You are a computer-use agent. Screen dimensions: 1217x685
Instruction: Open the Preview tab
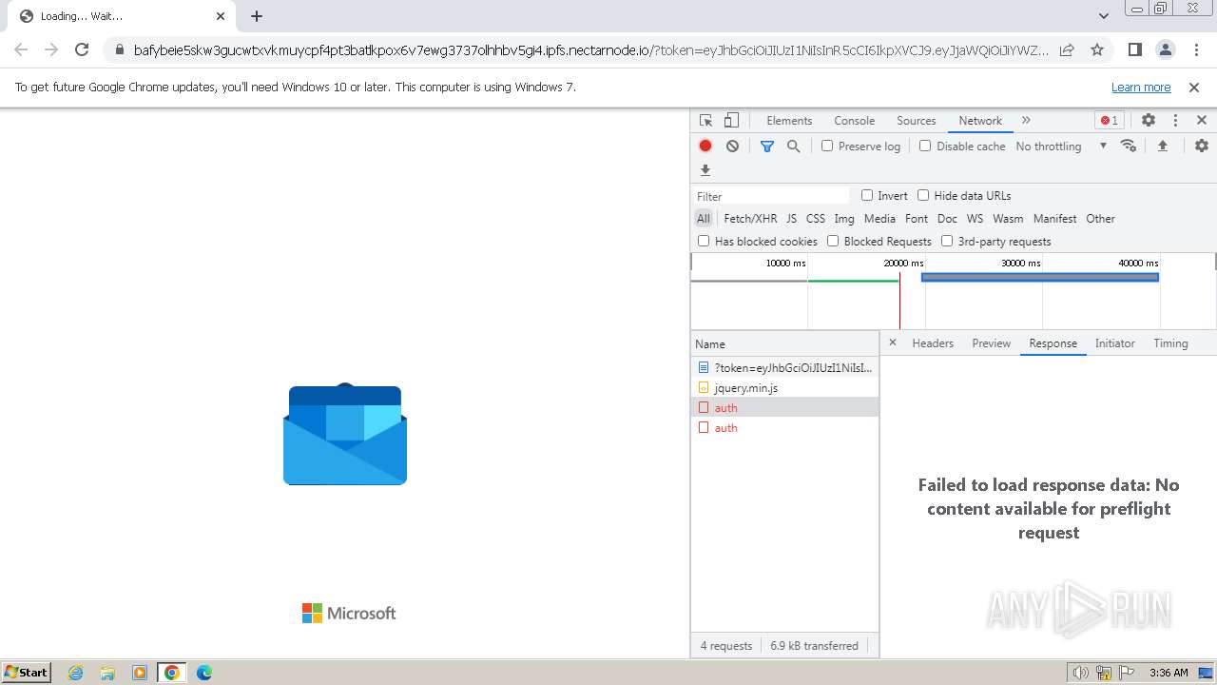991,342
